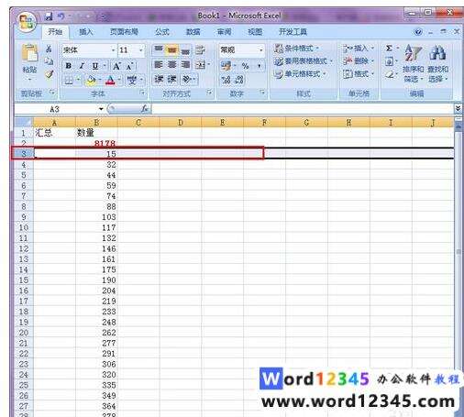This screenshot has height=417, width=464.
Task: Apply the Accounting number format icon
Action: [x=226, y=65]
